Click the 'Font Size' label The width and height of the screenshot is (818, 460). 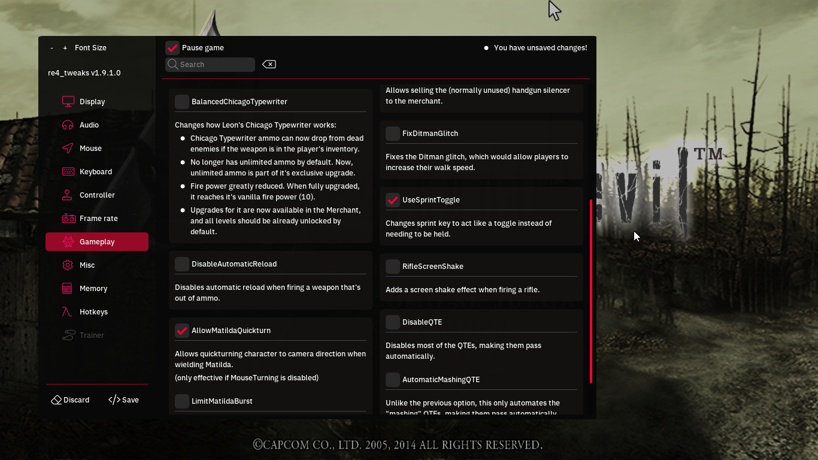[90, 48]
